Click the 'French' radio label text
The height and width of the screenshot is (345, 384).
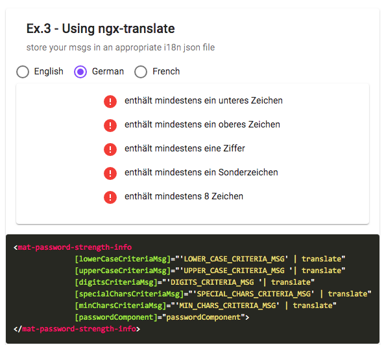pos(166,71)
